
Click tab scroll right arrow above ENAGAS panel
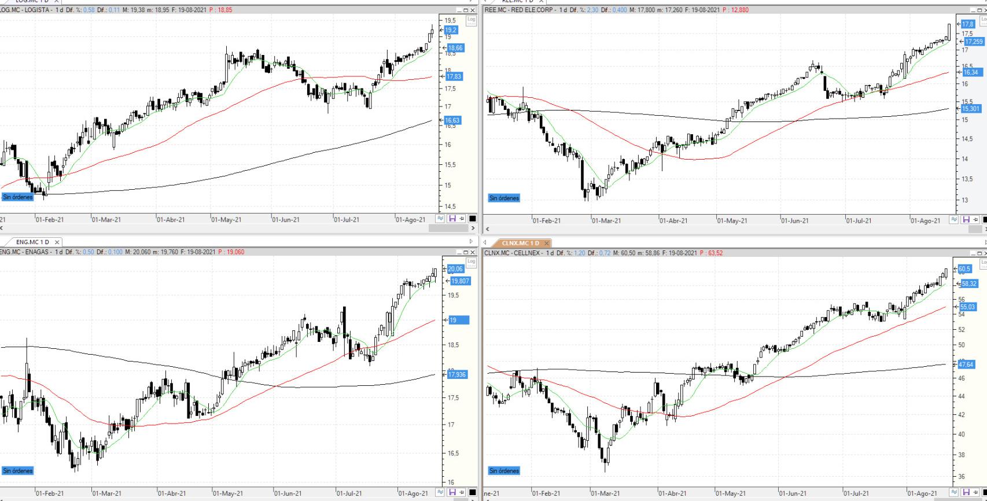click(x=471, y=242)
